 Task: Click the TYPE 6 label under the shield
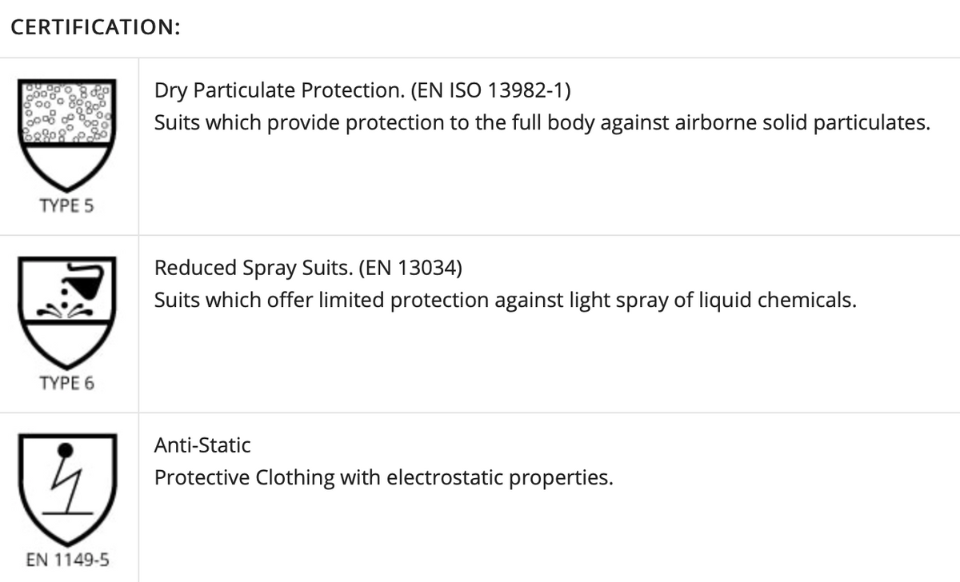(66, 383)
